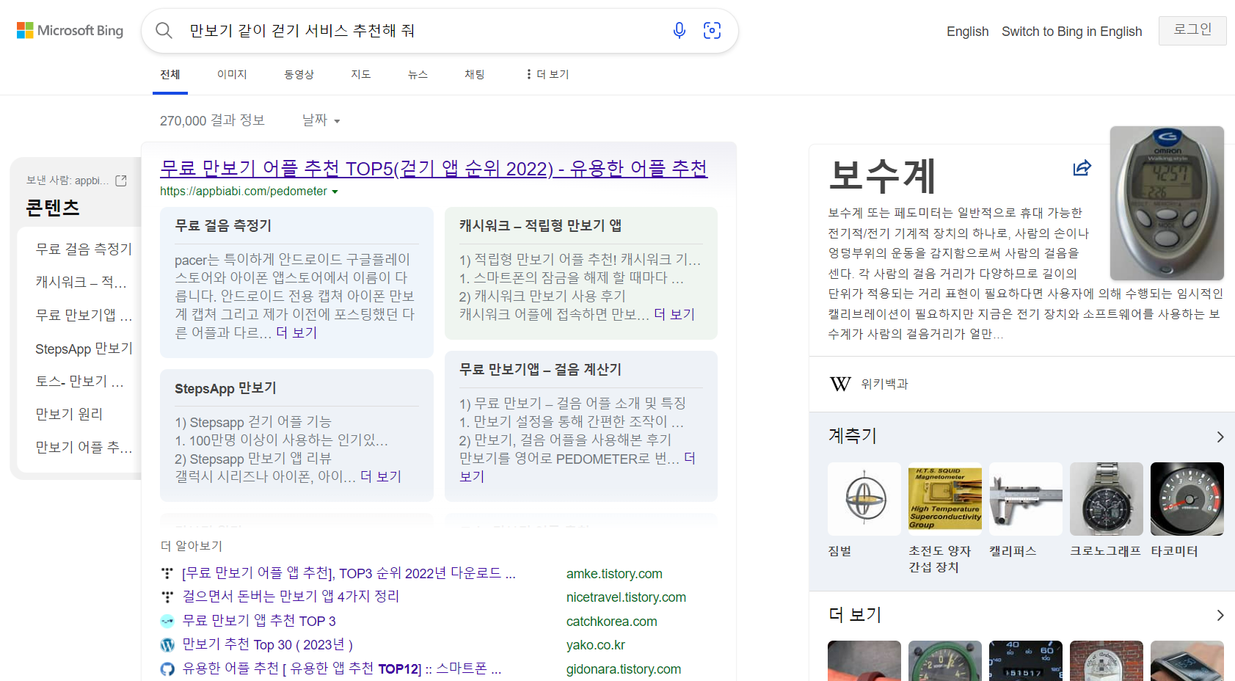Click favicon beside 유용한 어플 추천 result
1235x681 pixels.
167,669
